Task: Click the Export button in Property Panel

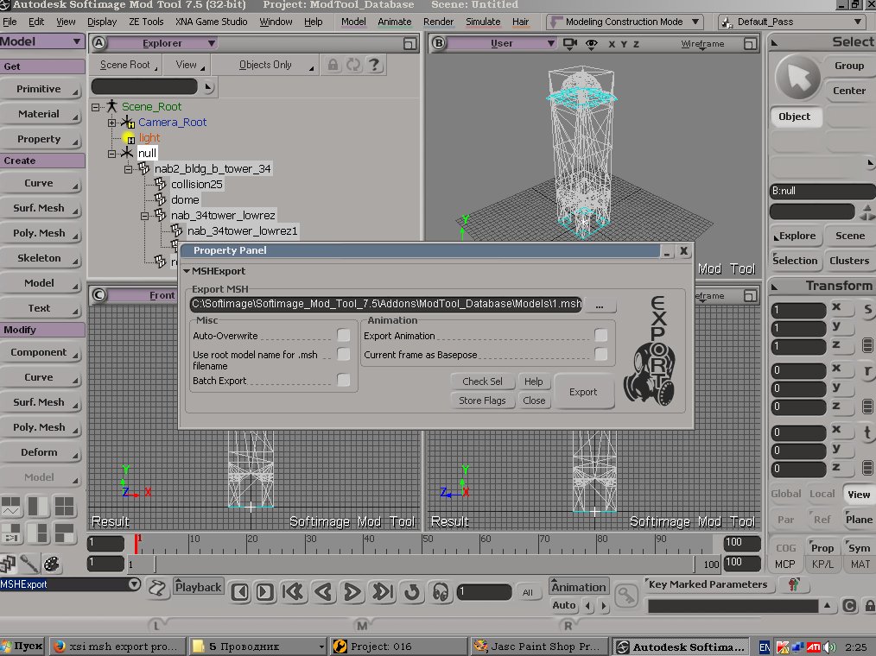Action: 582,392
